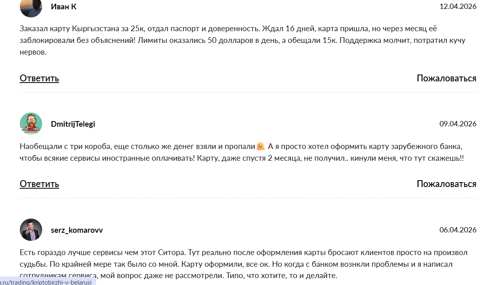Image resolution: width=485 pixels, height=285 pixels.
Task: Click the 09.04.2026 timestamp
Action: pyautogui.click(x=457, y=124)
